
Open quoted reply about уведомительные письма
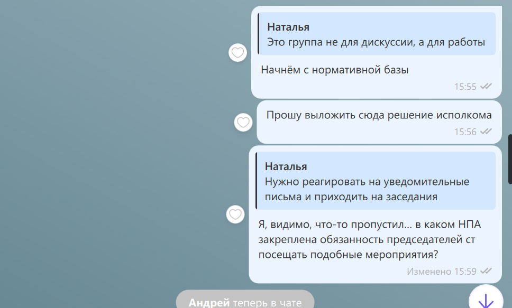375,181
